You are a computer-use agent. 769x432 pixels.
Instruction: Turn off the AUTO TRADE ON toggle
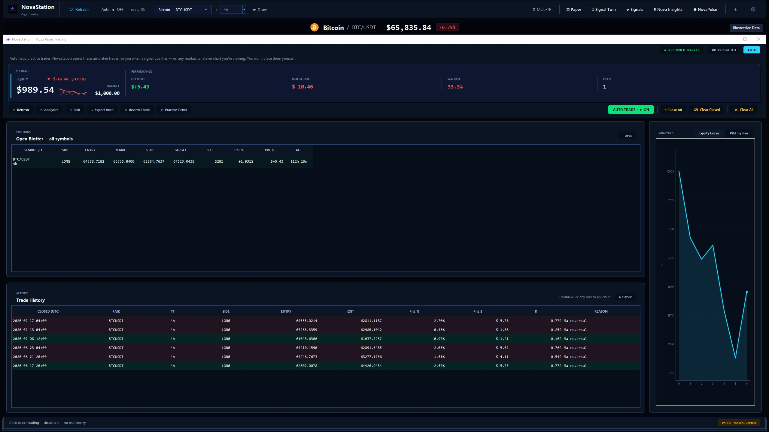click(631, 110)
